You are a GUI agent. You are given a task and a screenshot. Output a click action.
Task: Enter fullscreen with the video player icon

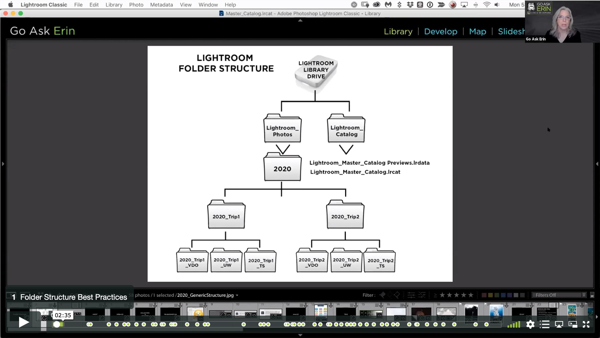586,324
